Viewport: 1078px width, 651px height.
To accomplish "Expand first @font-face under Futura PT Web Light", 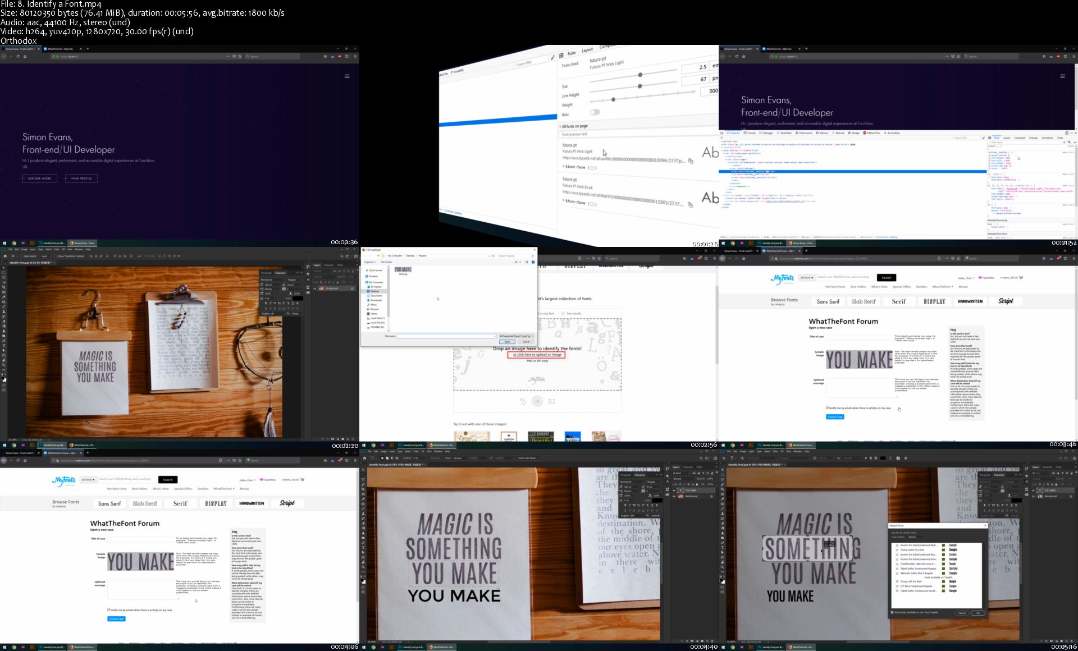I will tap(564, 167).
